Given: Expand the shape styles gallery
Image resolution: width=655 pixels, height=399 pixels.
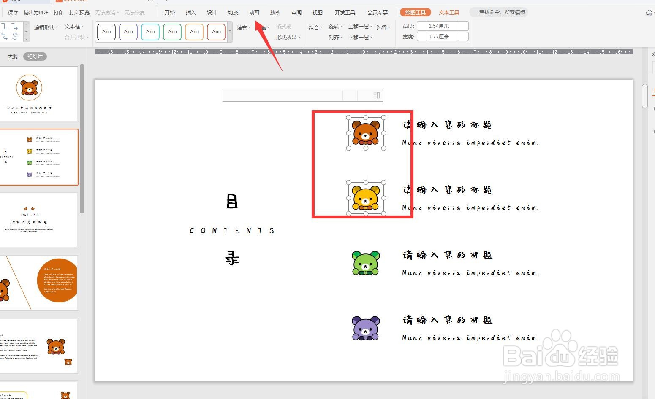Looking at the screenshot, I should pos(230,32).
